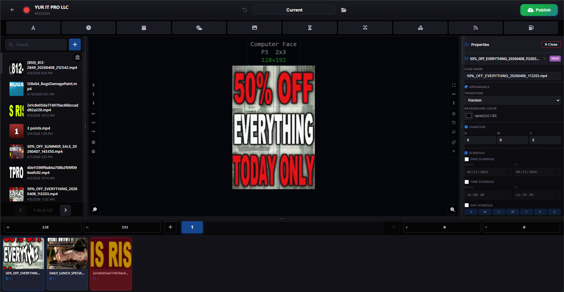This screenshot has width=564, height=292.
Task: Click the zoom-in magnifier on canvas
Action: tap(452, 210)
